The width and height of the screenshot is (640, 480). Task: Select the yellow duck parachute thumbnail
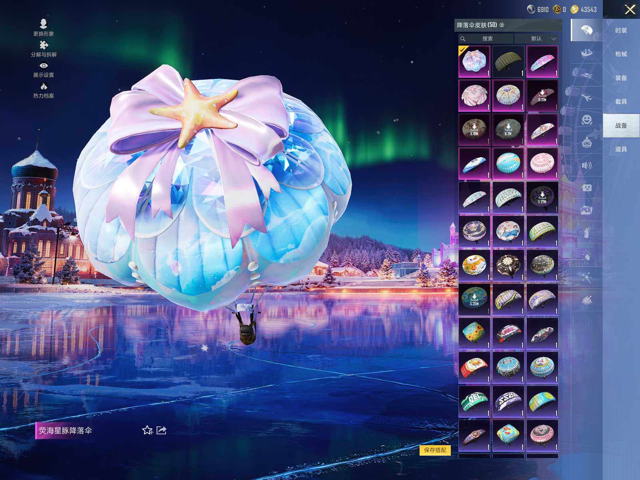point(474,266)
